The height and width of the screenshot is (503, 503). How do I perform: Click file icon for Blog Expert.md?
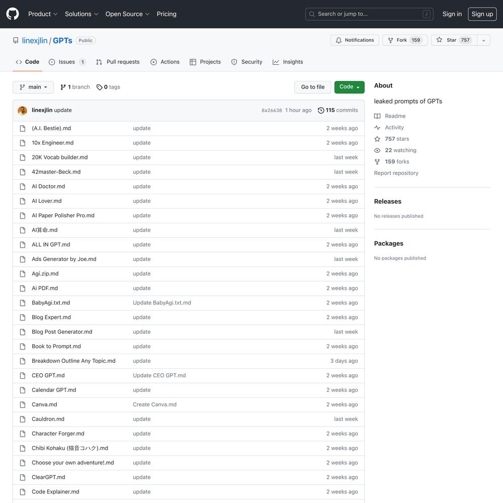23,317
